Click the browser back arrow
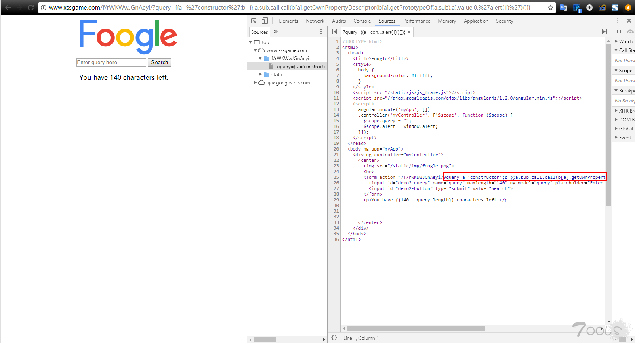 tap(8, 8)
